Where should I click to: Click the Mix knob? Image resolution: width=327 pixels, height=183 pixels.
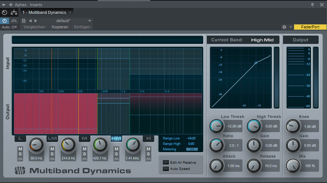point(293,166)
